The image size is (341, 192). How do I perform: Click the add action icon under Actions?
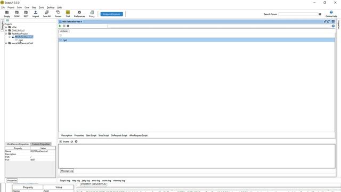click(61, 35)
